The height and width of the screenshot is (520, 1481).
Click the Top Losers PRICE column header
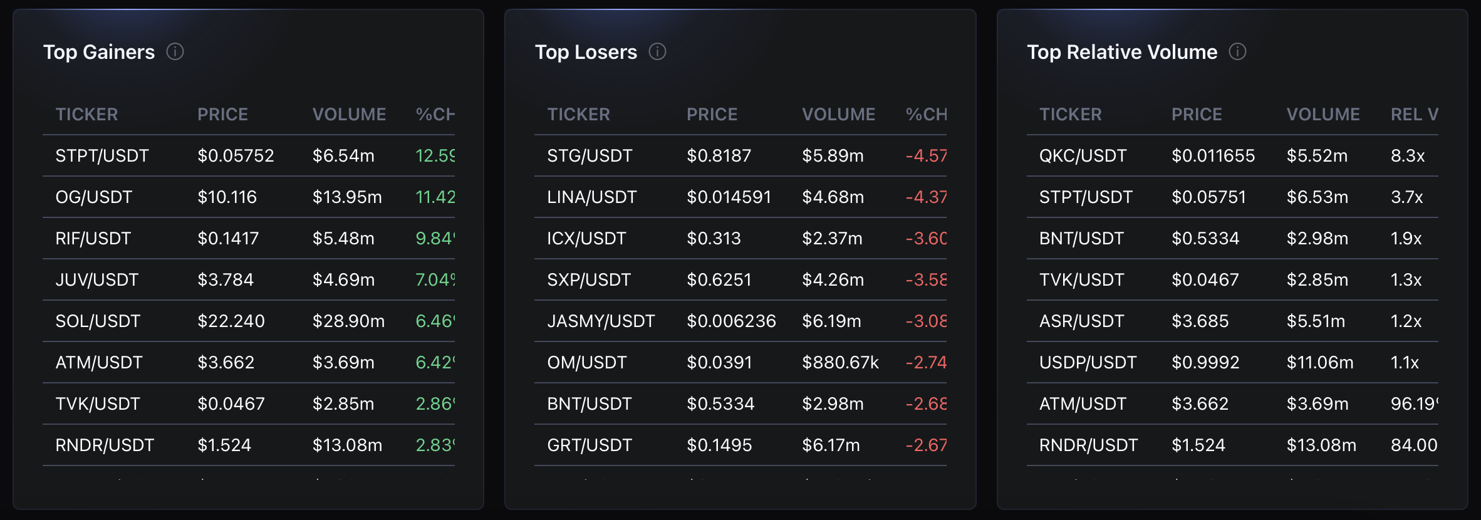click(712, 115)
